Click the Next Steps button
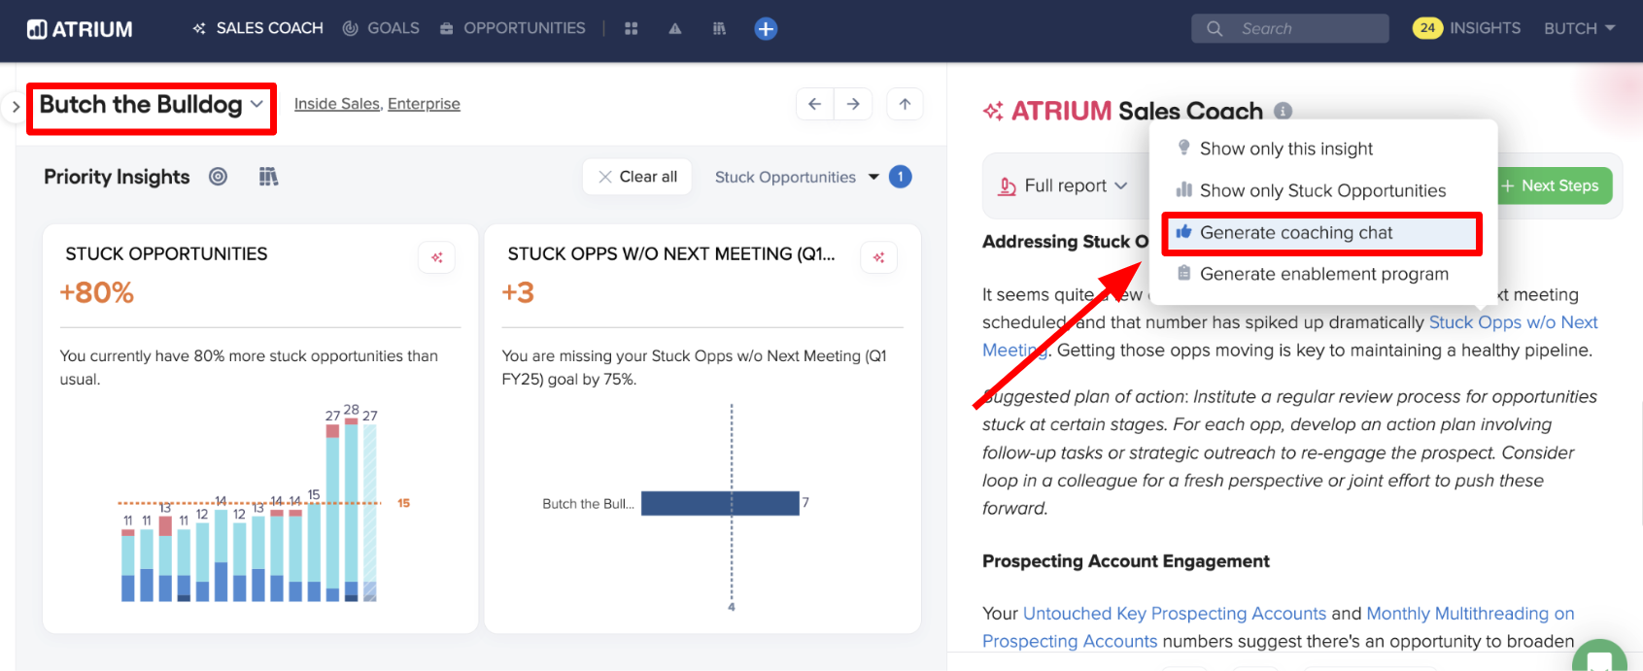The height and width of the screenshot is (671, 1643). click(x=1551, y=185)
